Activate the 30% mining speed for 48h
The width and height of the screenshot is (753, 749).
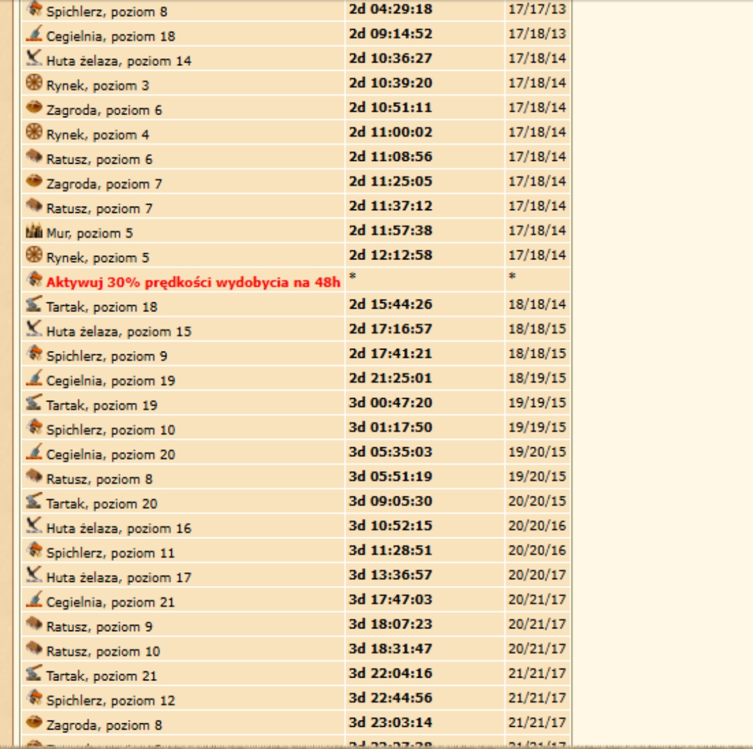193,282
